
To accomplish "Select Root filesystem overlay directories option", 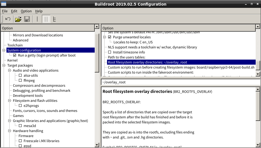I will coord(181,62).
